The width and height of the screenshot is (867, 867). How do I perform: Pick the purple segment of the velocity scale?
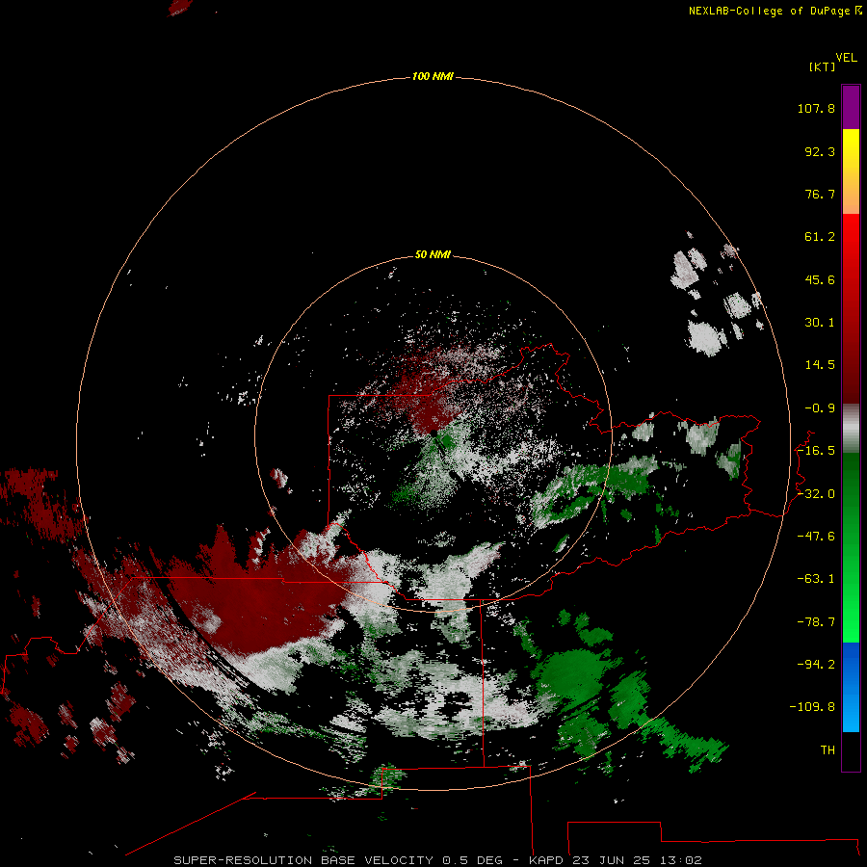pyautogui.click(x=851, y=107)
